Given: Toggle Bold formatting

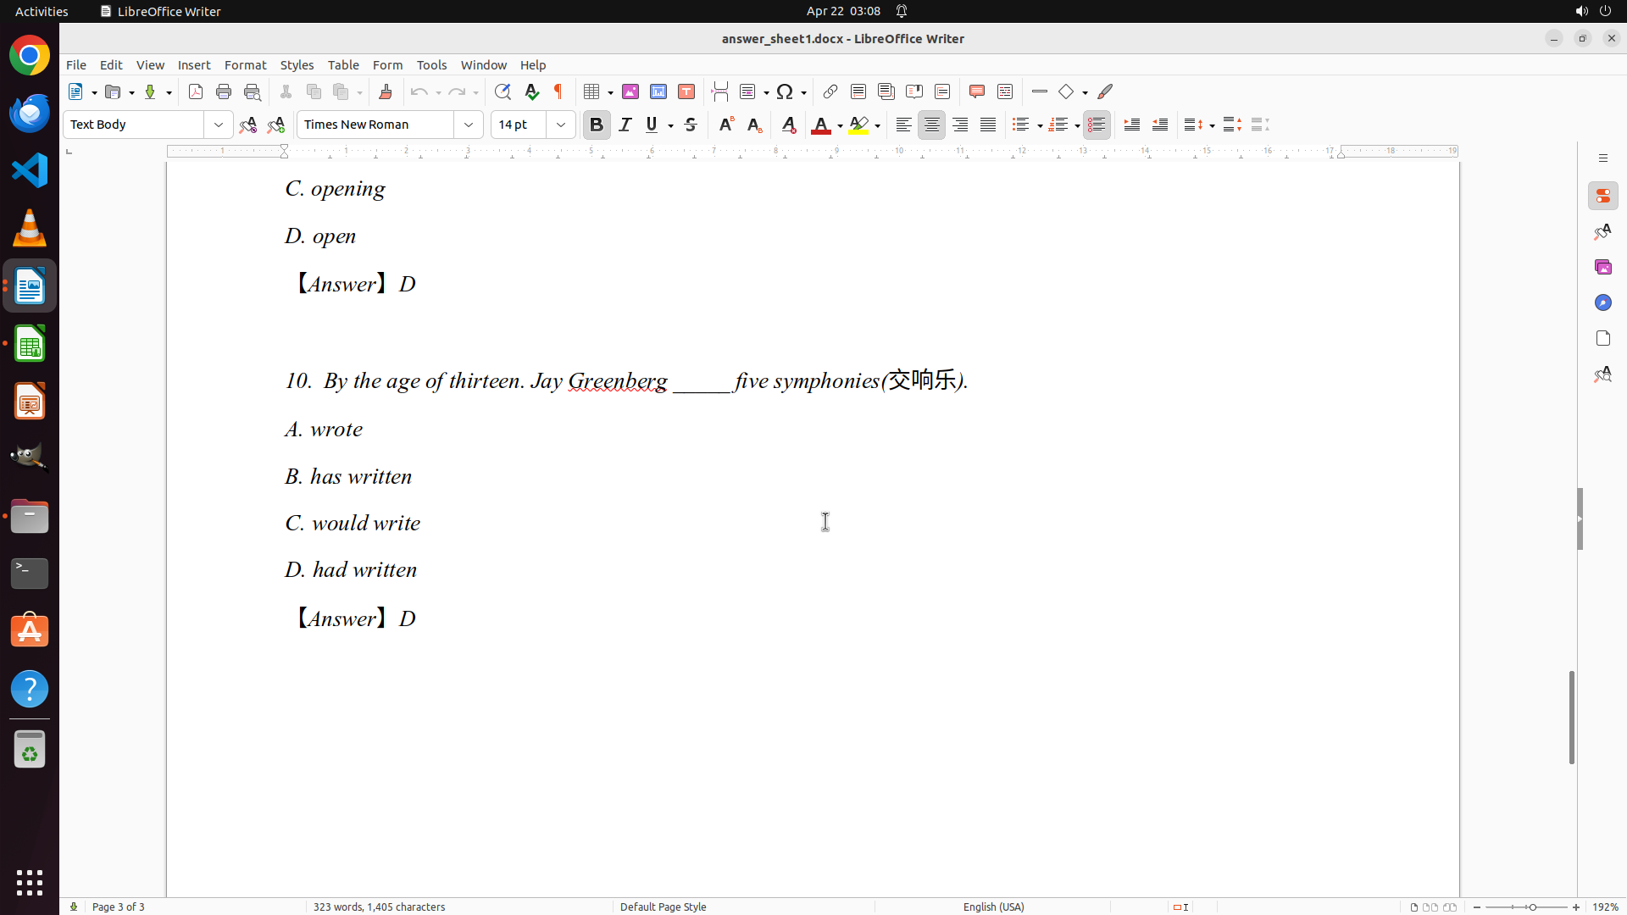Looking at the screenshot, I should pyautogui.click(x=597, y=125).
